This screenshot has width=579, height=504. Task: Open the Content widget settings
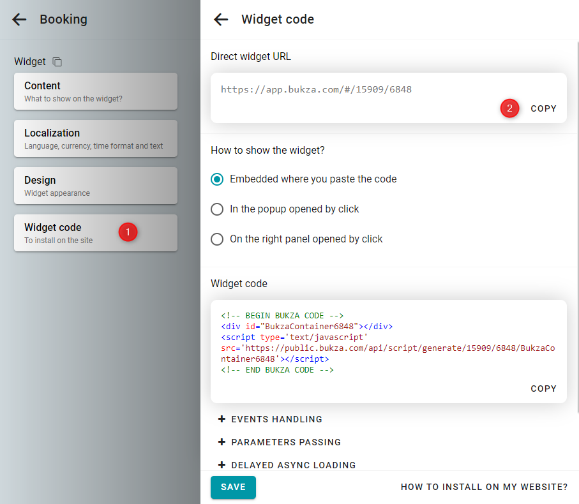click(x=95, y=91)
